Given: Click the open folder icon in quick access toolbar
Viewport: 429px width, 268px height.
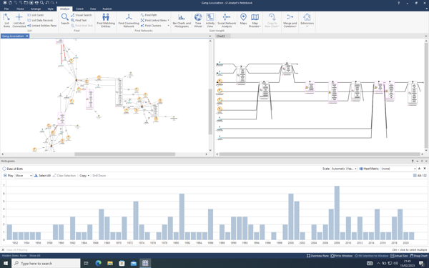Looking at the screenshot, I should pos(26,3).
